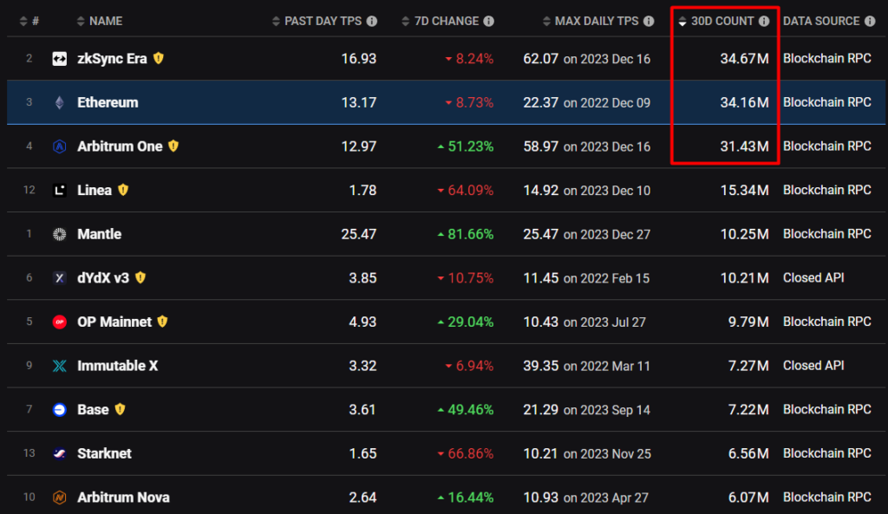The image size is (888, 514).
Task: Select the Ethereum 34.16M count cell
Action: [744, 102]
